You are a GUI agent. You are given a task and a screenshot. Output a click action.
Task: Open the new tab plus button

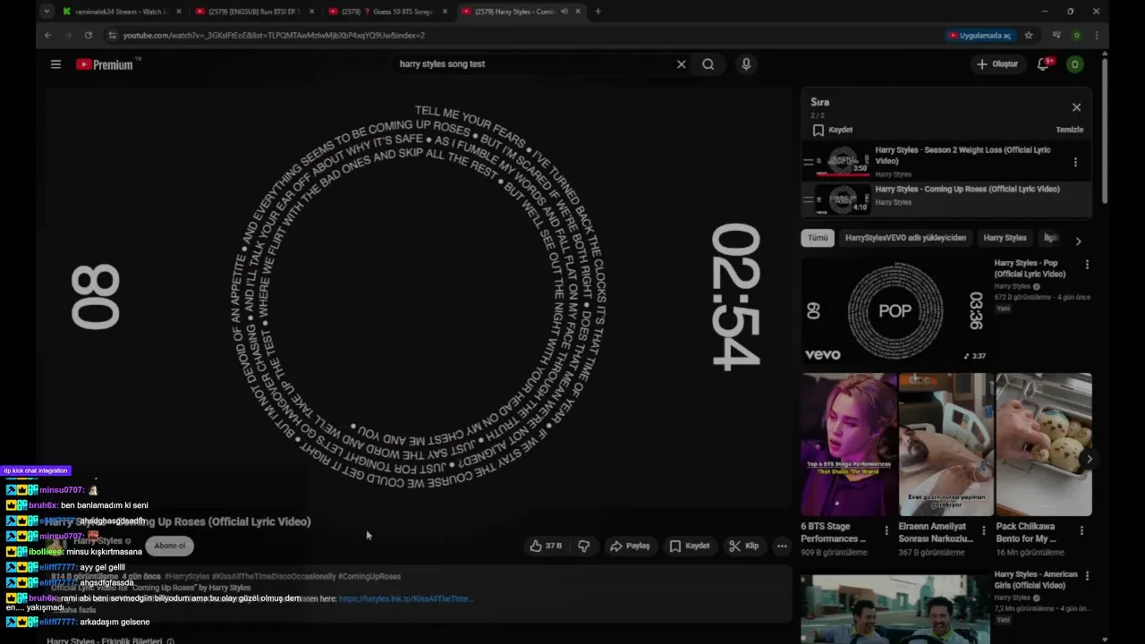[598, 12]
